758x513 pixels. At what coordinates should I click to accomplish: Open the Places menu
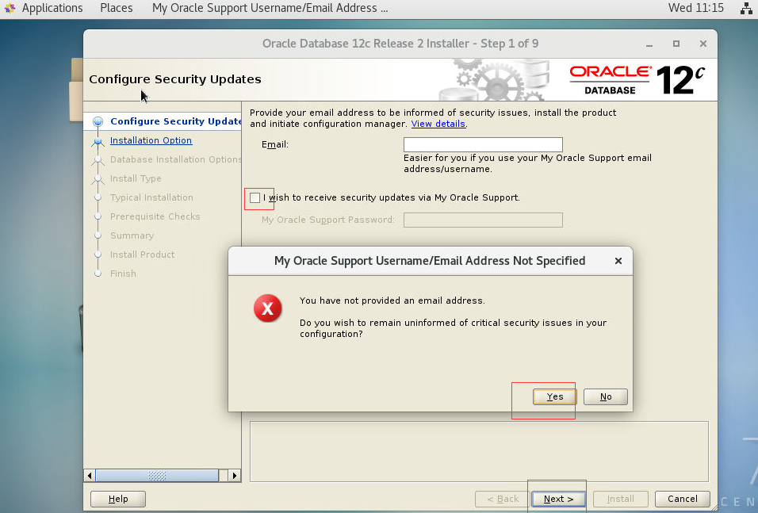pyautogui.click(x=116, y=8)
